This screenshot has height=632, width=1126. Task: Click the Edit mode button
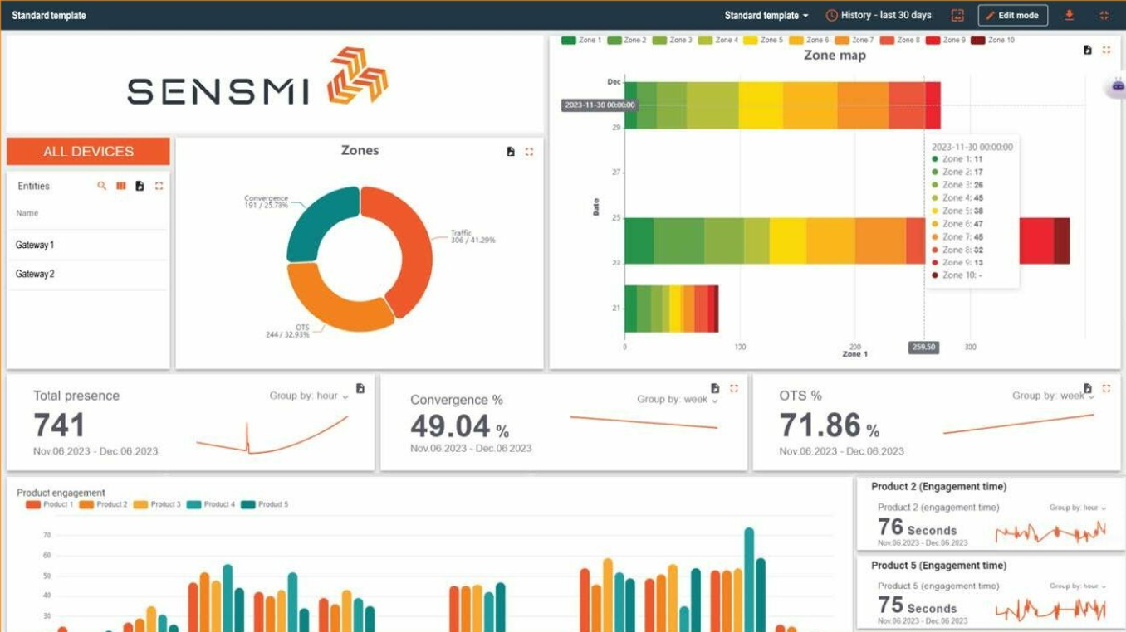[1012, 16]
